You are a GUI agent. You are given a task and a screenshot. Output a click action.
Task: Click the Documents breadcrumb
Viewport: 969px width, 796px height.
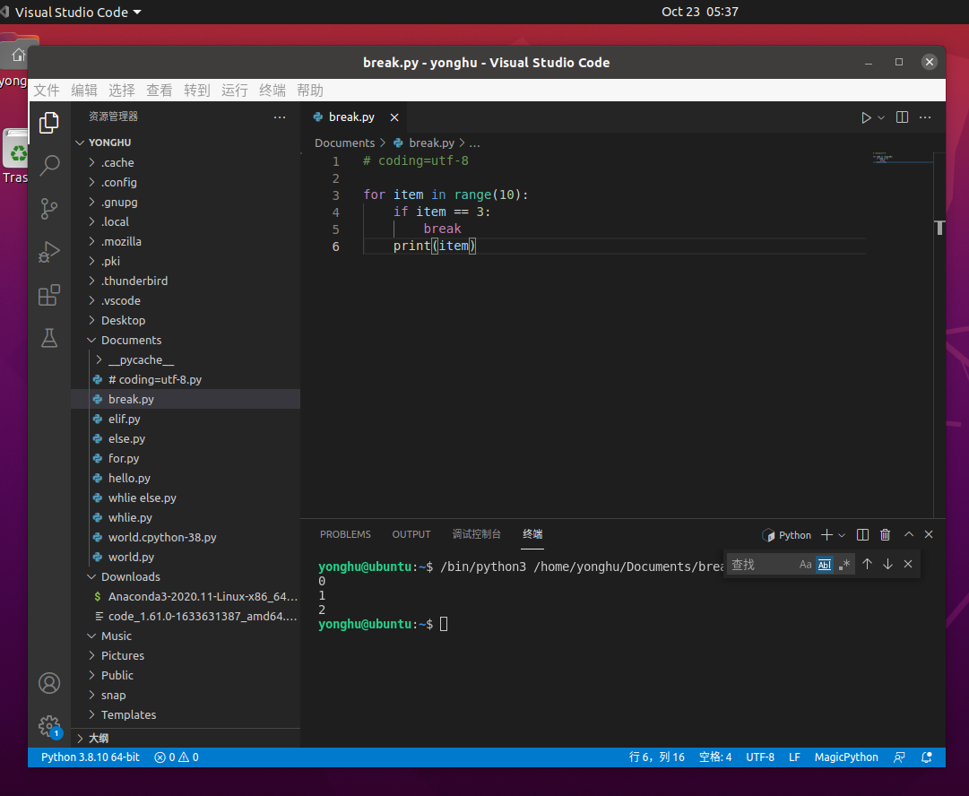[x=344, y=143]
